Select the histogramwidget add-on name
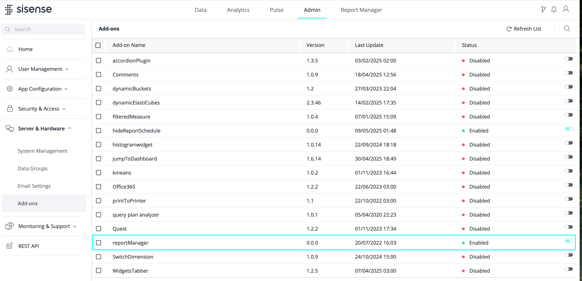The image size is (582, 281). pos(132,145)
